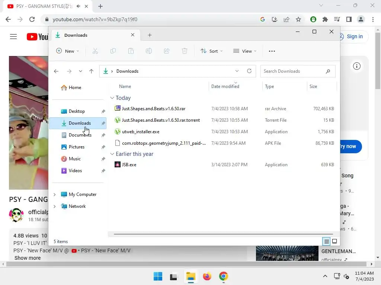Open Chrome extensions puzzle icon
The height and width of the screenshot is (285, 381).
325,19
